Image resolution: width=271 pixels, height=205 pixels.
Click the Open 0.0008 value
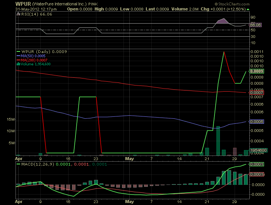(x=80, y=9)
